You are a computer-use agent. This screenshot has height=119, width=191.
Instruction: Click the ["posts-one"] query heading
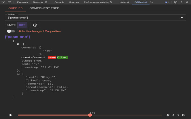17,37
